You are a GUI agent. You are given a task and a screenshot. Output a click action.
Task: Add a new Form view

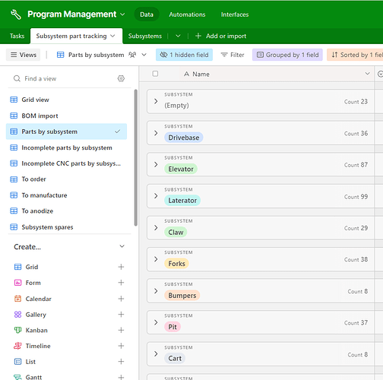pos(121,283)
